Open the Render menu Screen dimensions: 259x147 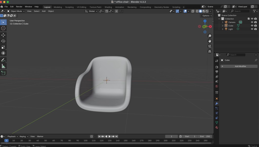19,7
